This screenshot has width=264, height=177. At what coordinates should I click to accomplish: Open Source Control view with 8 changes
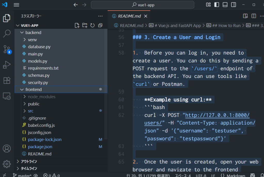tap(7, 50)
